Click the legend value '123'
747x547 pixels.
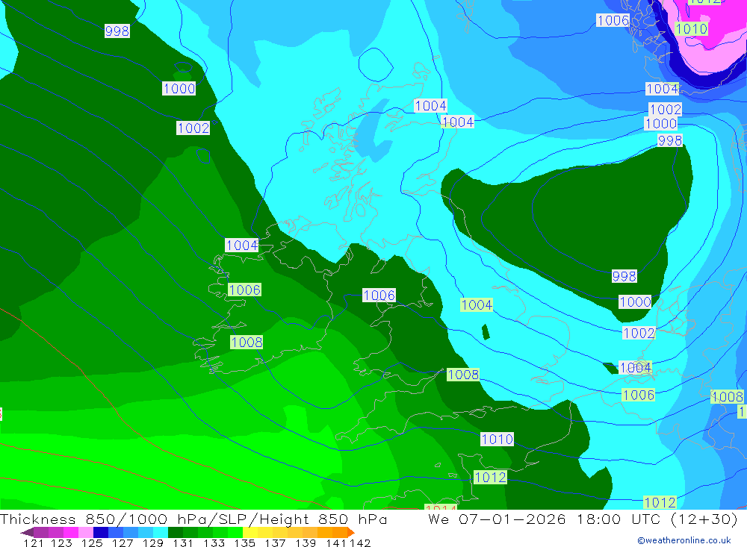tap(61, 543)
